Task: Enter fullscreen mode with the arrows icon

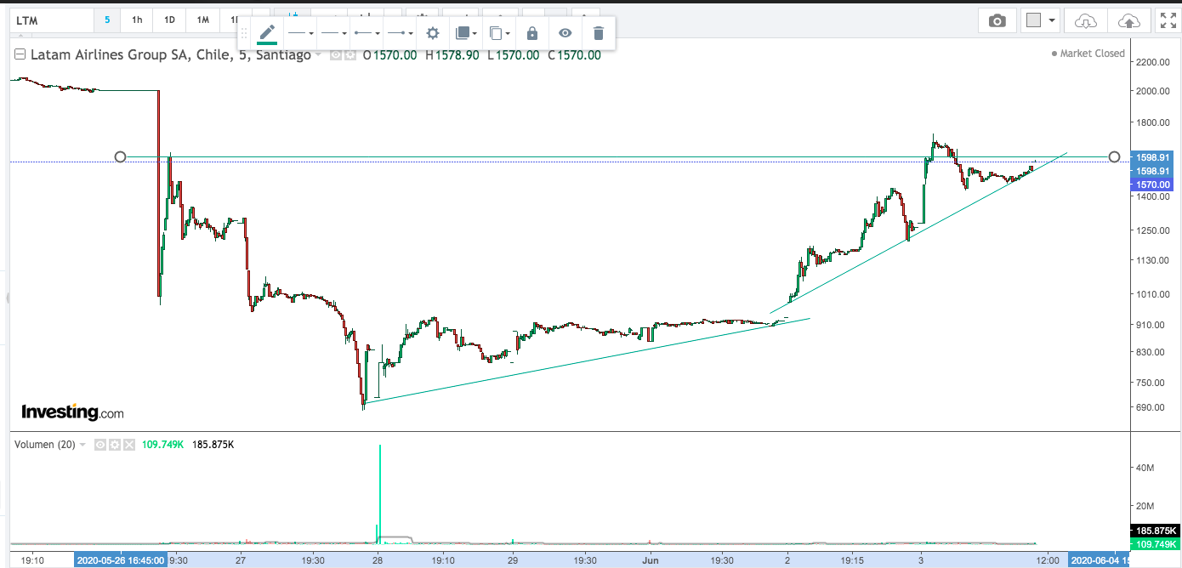Action: (1168, 20)
